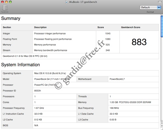Click the Operating System label
The image size is (163, 130).
pos(12,73)
